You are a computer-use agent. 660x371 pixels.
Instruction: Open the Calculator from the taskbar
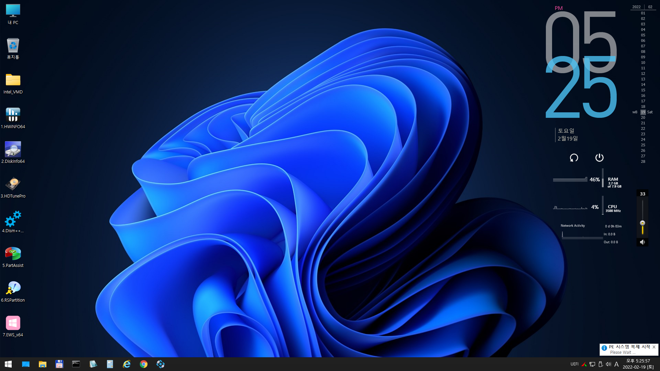pos(110,364)
